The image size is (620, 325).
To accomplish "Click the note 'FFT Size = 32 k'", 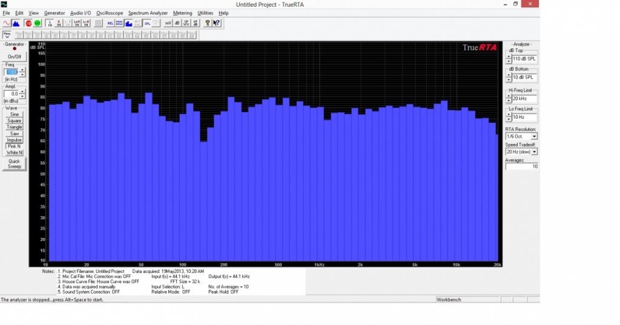I will pyautogui.click(x=185, y=281).
